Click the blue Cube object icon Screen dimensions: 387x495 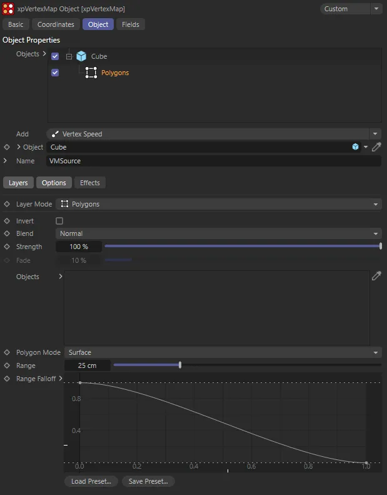pyautogui.click(x=81, y=56)
